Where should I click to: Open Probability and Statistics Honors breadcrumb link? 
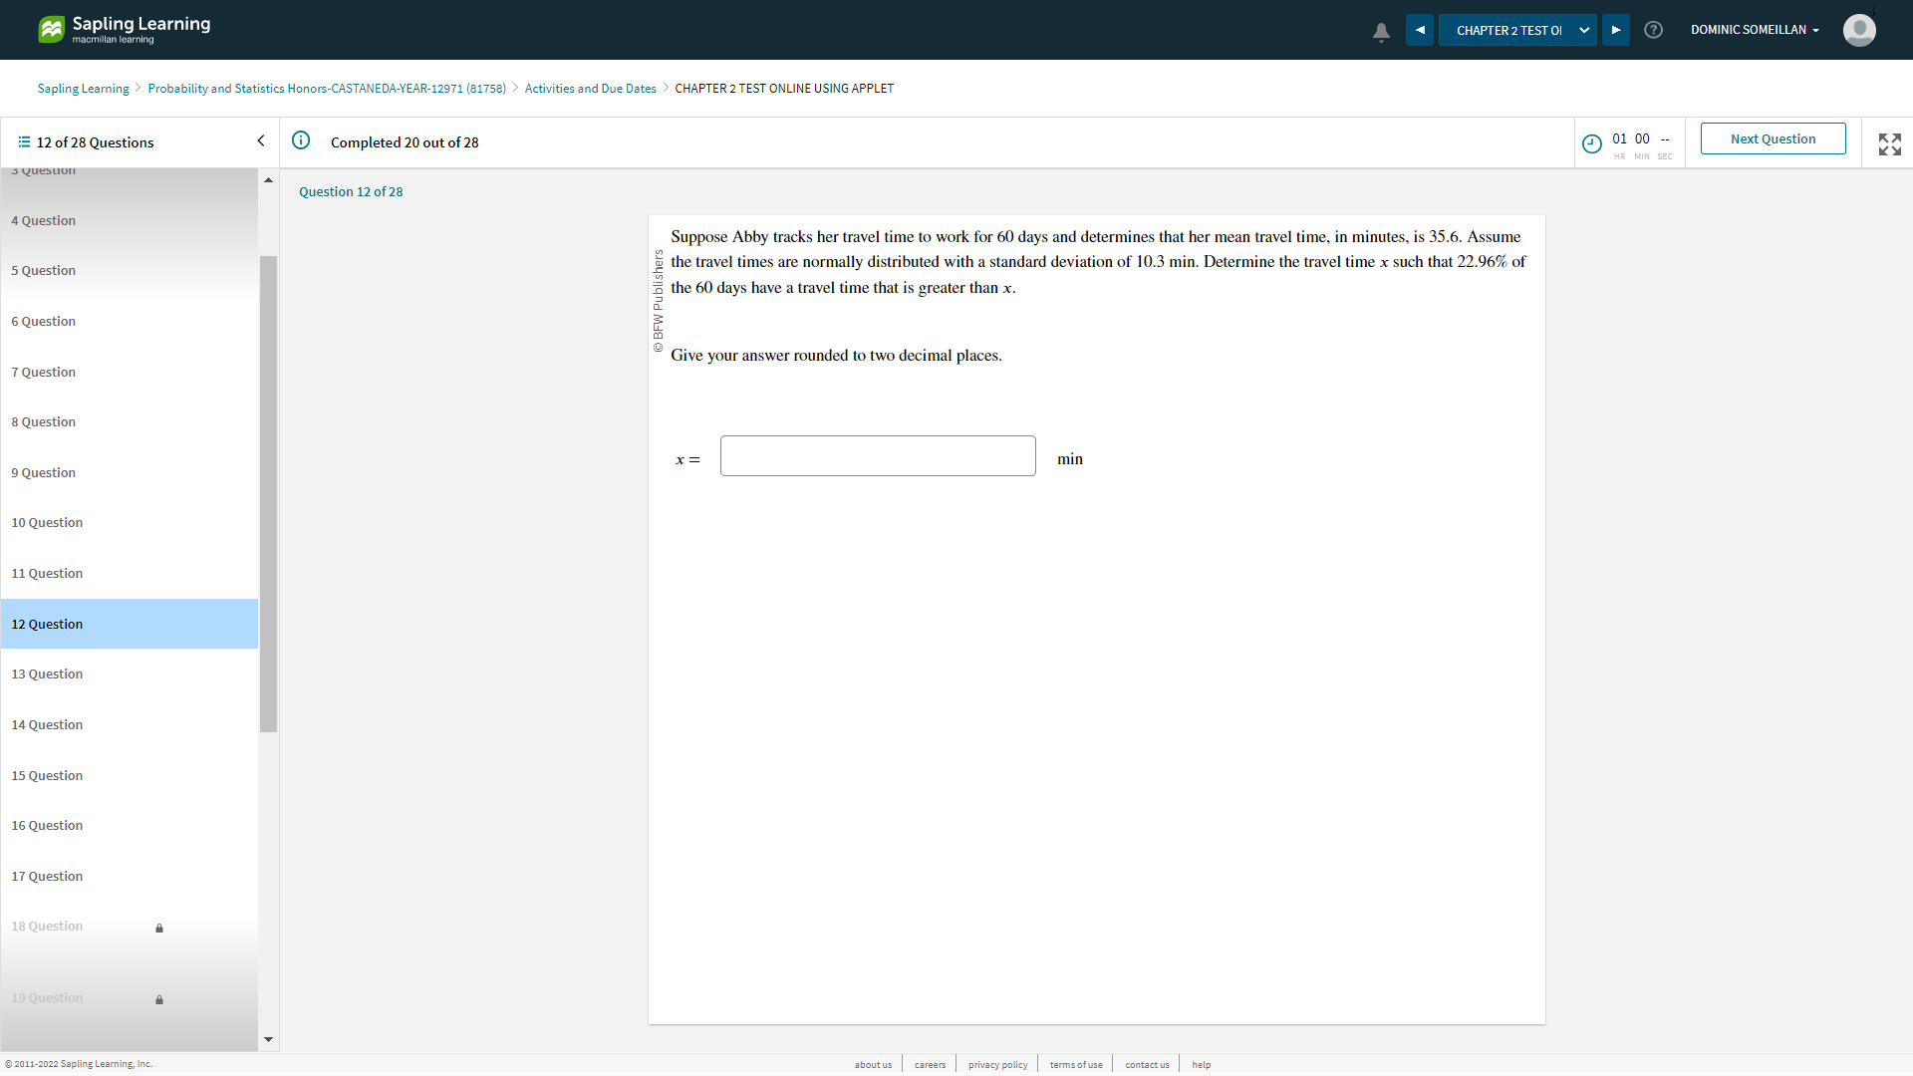[x=326, y=89]
